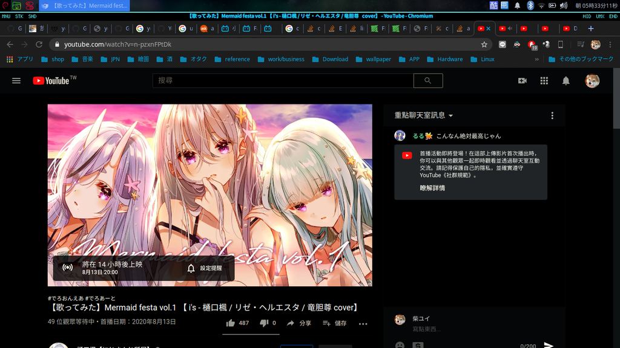Click the YouTube search input field
The height and width of the screenshot is (348, 620).
(x=283, y=80)
